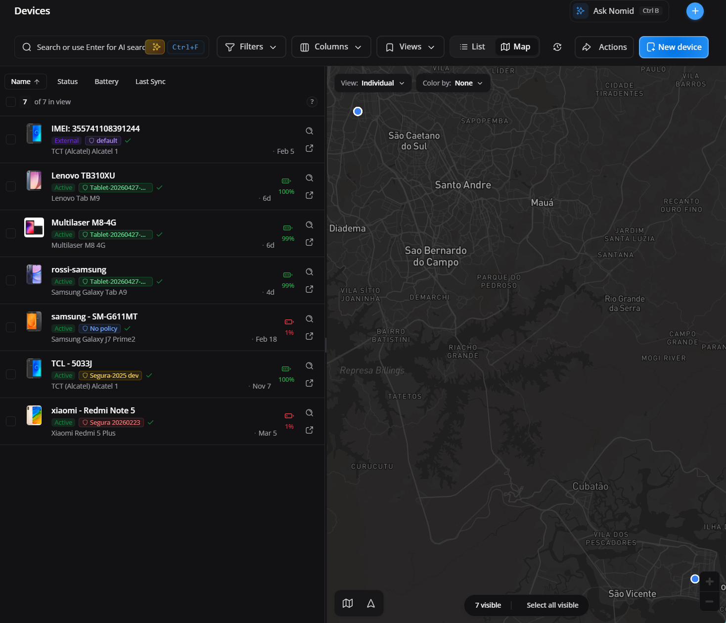Click the Ctrl+F shortcut badge
This screenshot has width=726, height=623.
tap(185, 47)
